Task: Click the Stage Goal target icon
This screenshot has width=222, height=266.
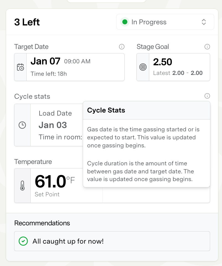Action: (x=143, y=67)
